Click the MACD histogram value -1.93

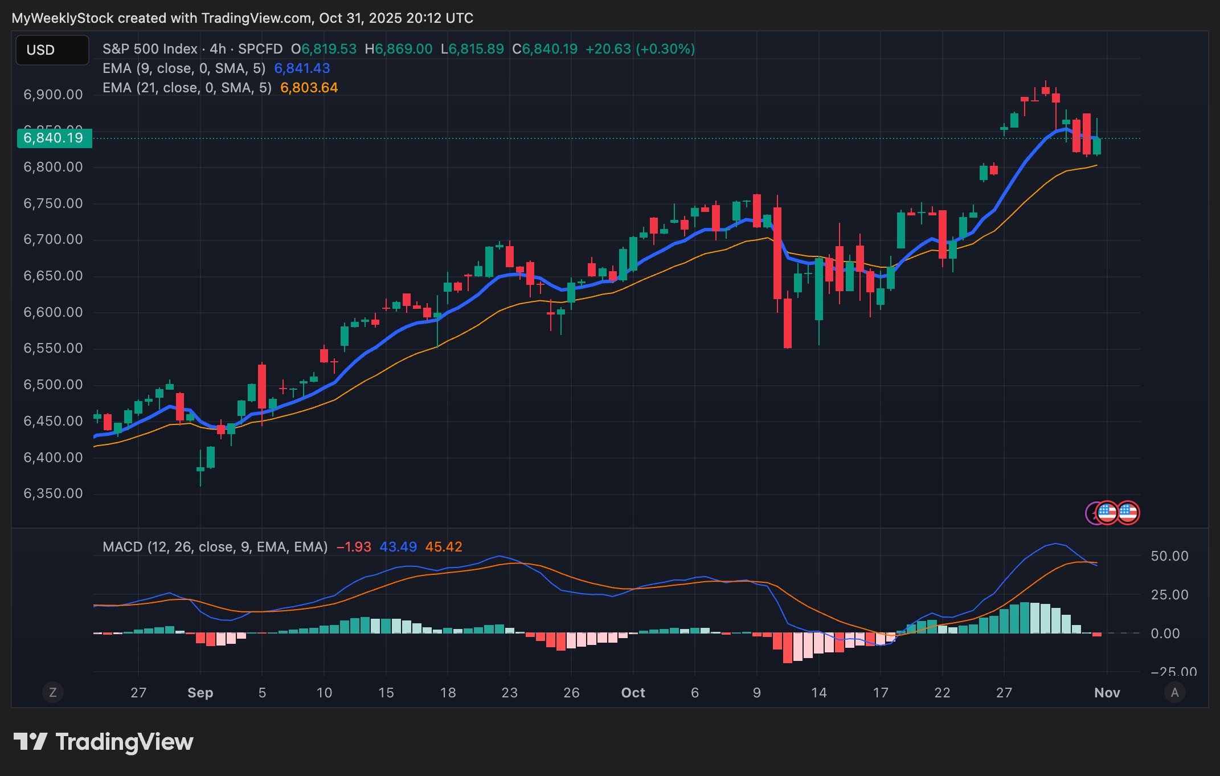pyautogui.click(x=353, y=547)
